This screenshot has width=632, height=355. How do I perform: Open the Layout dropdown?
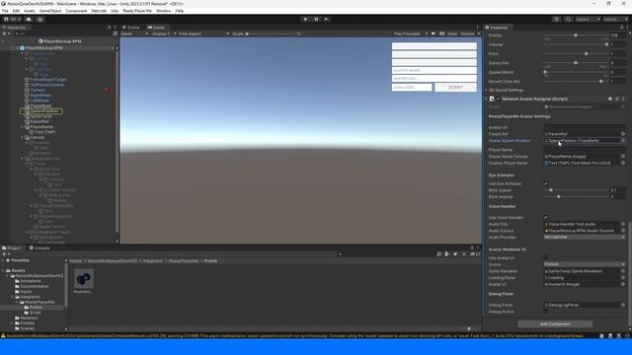(x=615, y=19)
